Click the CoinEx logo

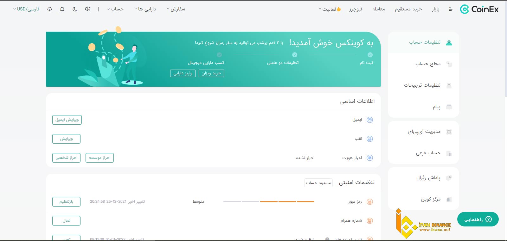[479, 9]
